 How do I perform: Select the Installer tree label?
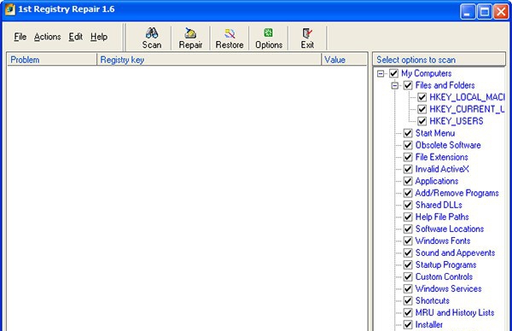[x=428, y=325]
